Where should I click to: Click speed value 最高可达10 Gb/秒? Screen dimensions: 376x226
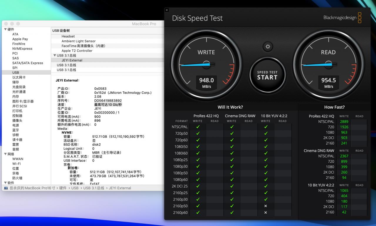(x=108, y=105)
